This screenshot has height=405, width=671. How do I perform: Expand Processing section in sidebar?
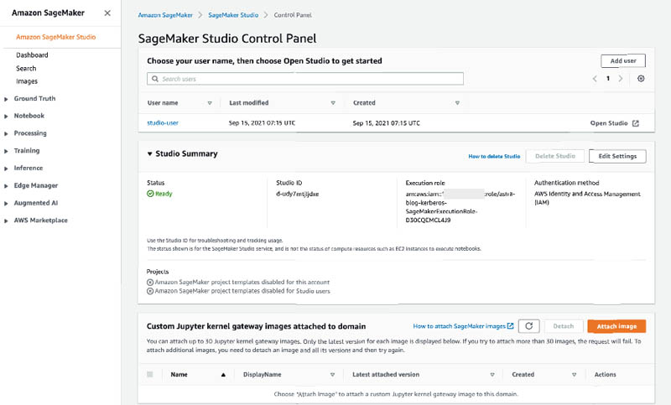coord(6,134)
